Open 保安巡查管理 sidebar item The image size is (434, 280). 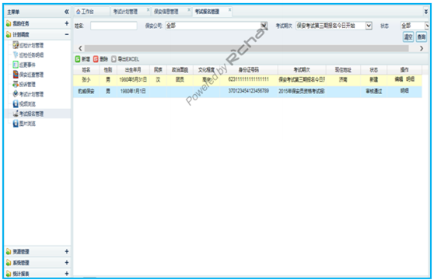(x=28, y=75)
